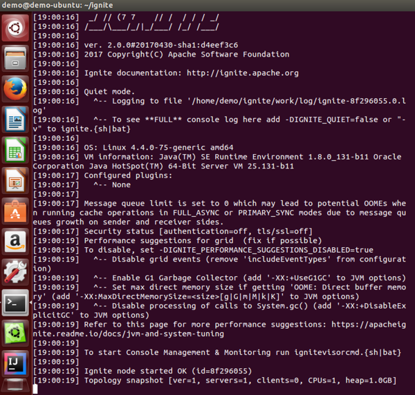Click the log file path '/home/demo/ignite/work/log/ignite-8f296055.0.l'

tap(297, 101)
